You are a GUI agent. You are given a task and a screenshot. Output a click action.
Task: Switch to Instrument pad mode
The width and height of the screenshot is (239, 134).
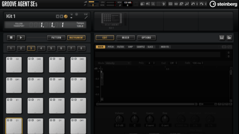76,38
